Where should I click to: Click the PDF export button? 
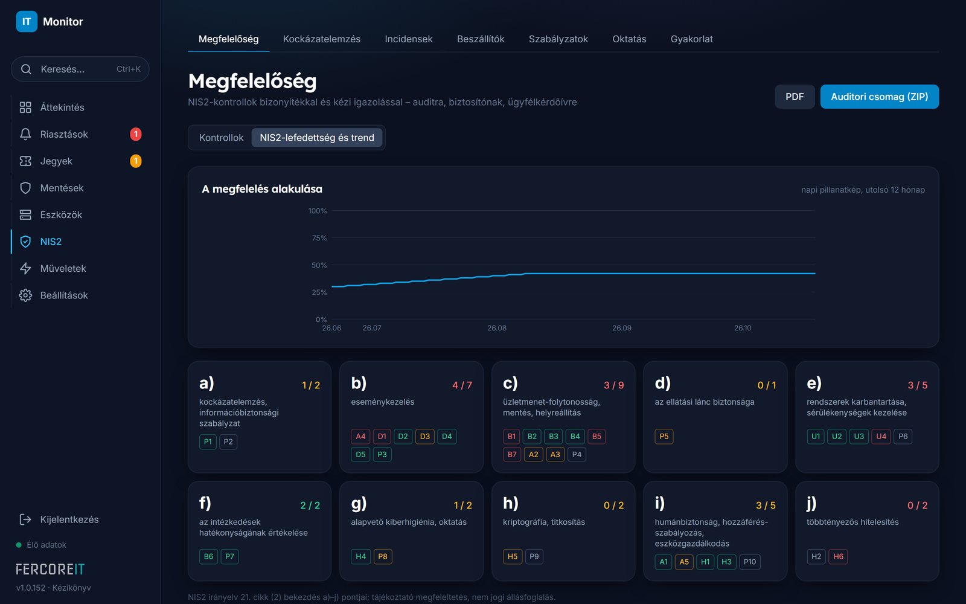pyautogui.click(x=795, y=97)
